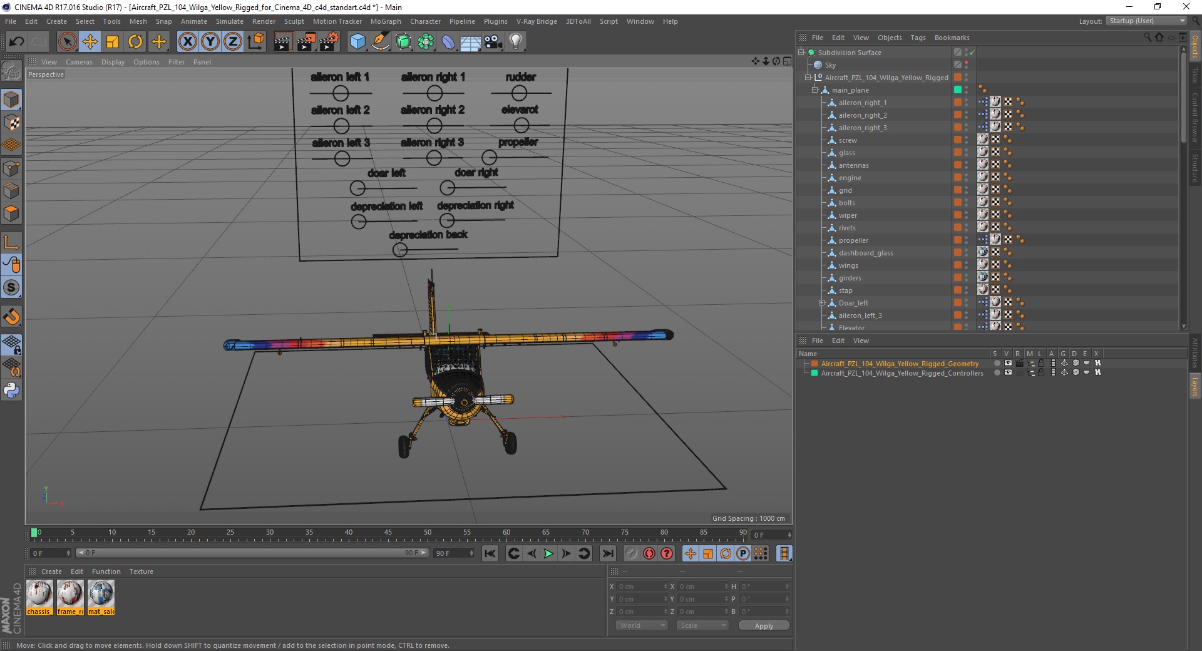Add a Light object
Viewport: 1202px width, 651px height.
tap(515, 42)
